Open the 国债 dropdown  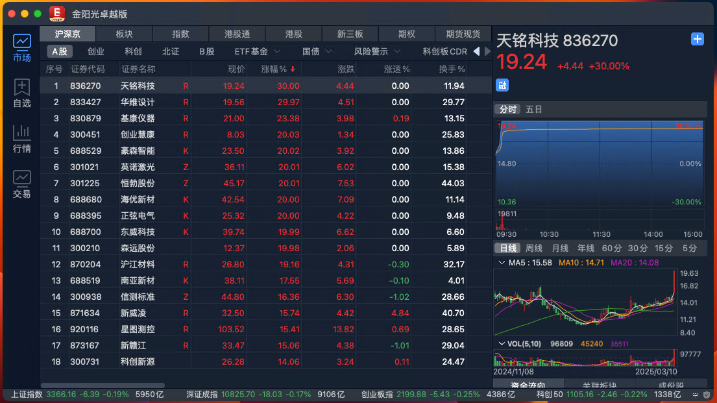point(317,52)
